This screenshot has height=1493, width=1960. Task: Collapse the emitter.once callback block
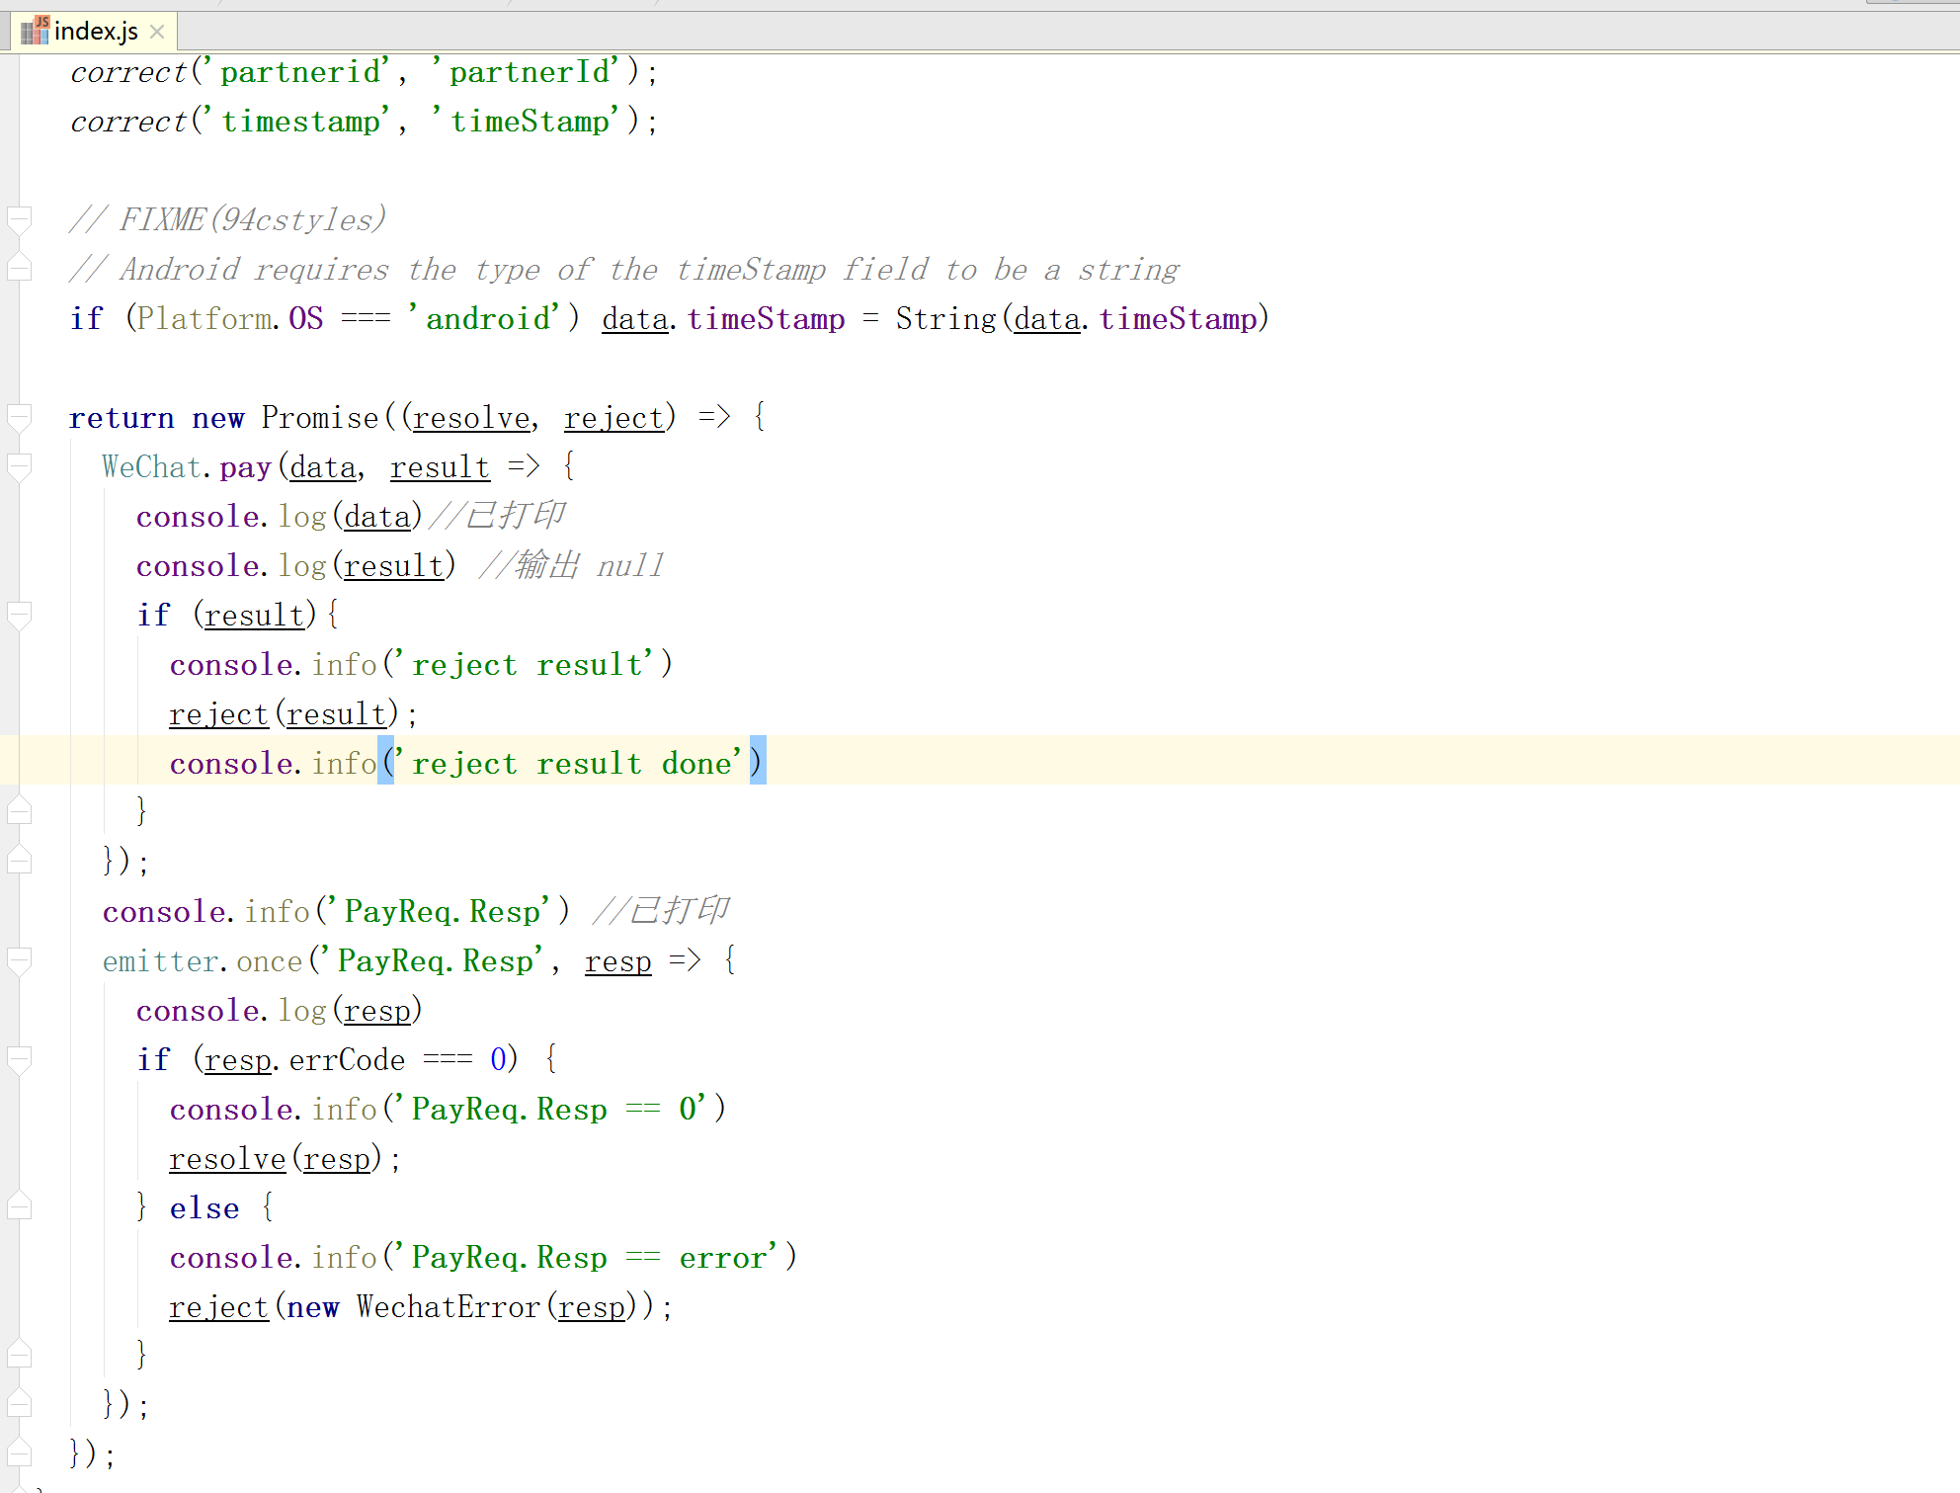coord(19,959)
